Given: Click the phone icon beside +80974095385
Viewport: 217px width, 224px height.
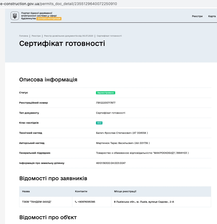Looking at the screenshot, I should click(x=76, y=202).
